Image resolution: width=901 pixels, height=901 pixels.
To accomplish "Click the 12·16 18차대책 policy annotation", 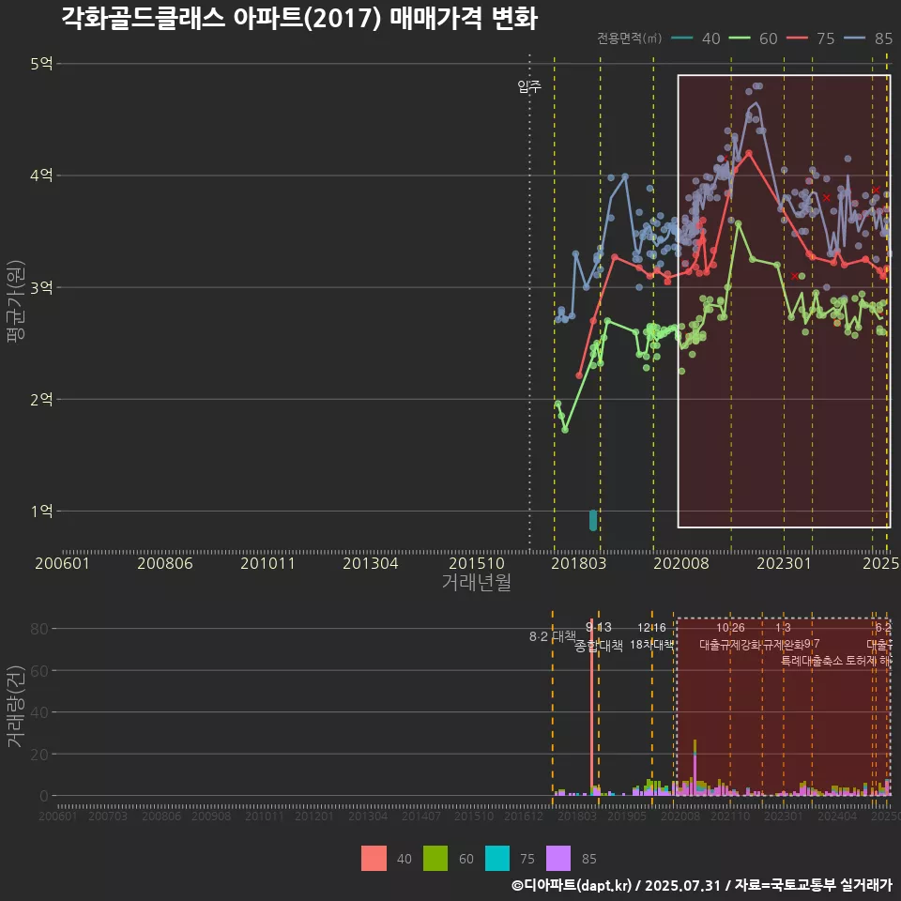I will click(x=651, y=636).
